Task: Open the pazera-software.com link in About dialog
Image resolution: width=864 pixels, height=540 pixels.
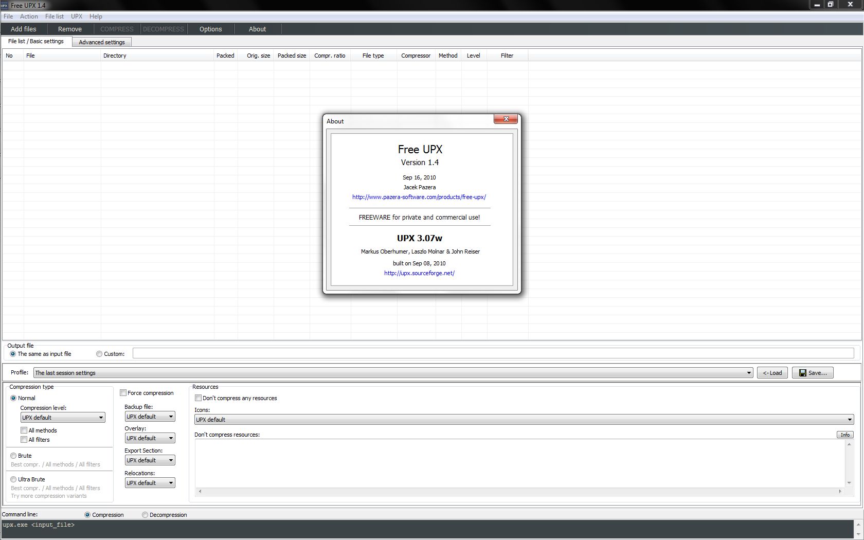Action: (419, 197)
